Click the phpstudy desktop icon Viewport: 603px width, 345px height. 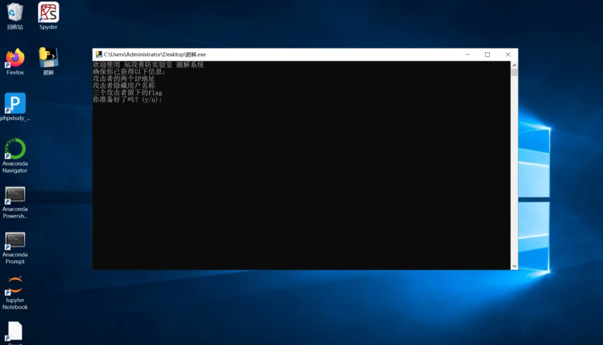coord(15,104)
